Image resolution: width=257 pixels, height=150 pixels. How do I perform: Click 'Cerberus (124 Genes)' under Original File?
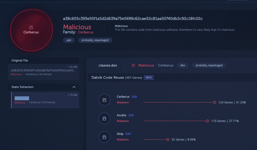click(38, 74)
